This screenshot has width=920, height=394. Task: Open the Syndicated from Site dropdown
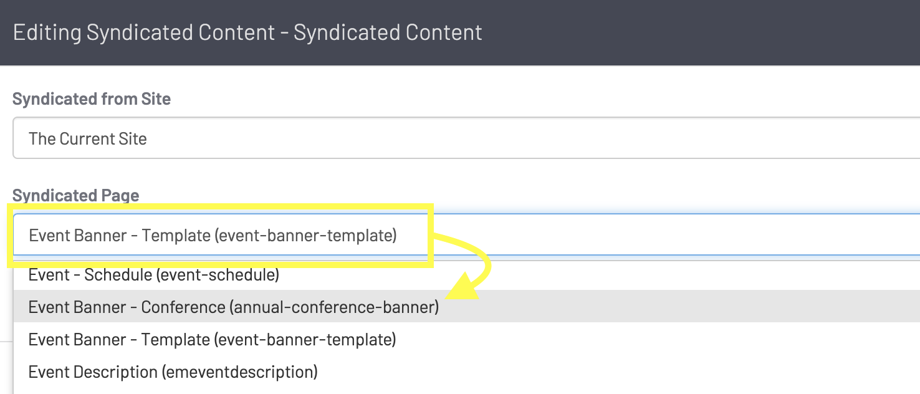pyautogui.click(x=465, y=138)
